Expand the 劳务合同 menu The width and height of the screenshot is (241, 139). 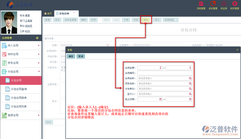click(39, 63)
